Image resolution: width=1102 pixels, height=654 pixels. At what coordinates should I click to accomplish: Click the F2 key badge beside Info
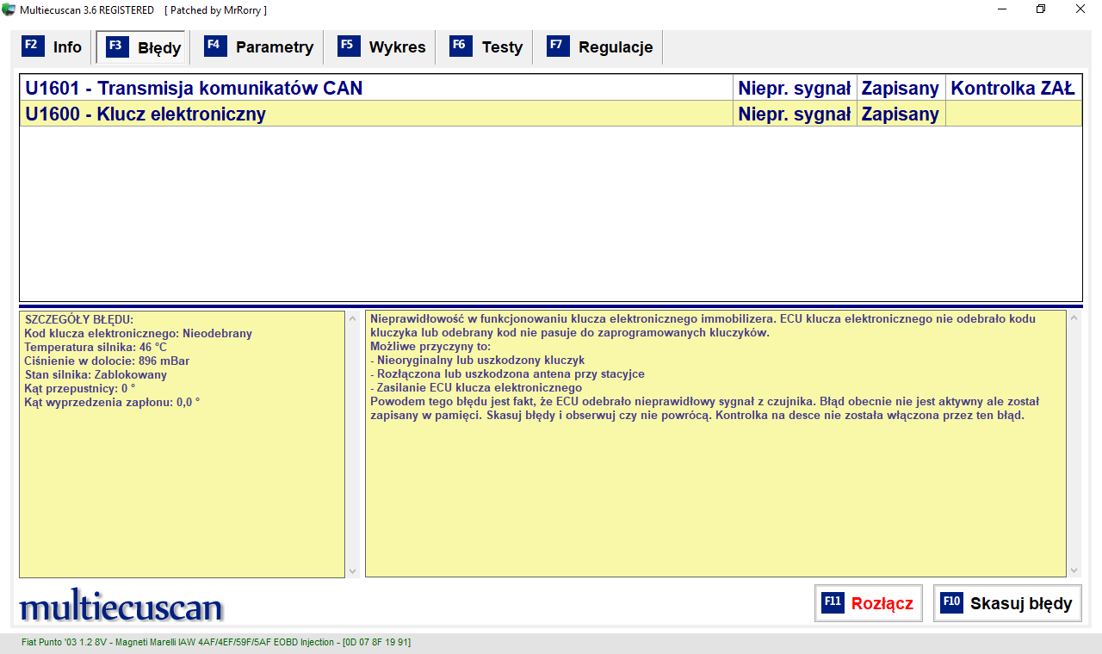coord(32,46)
